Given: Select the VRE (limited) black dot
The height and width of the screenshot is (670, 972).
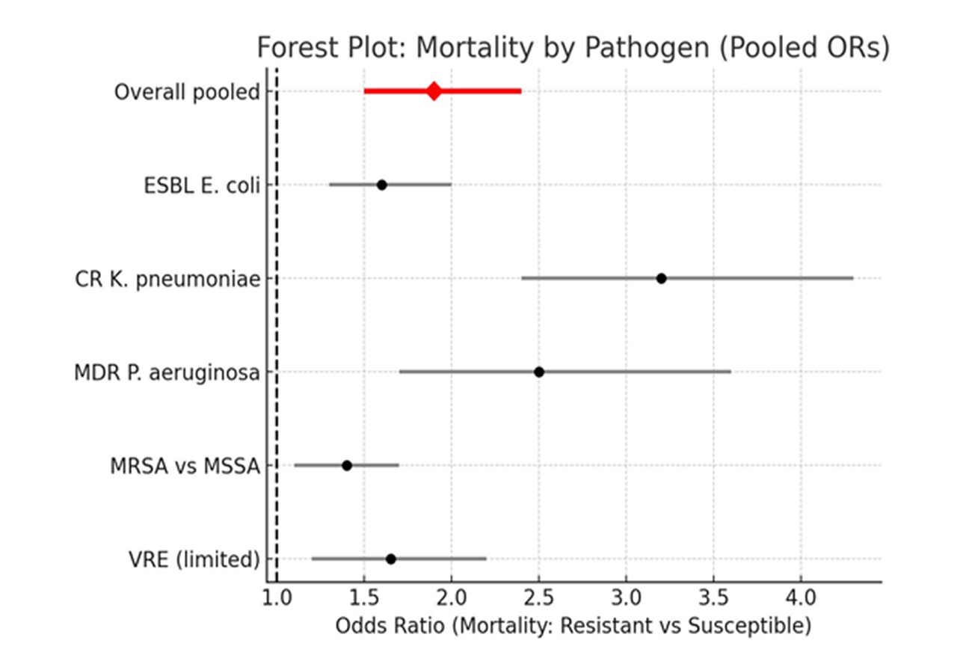Looking at the screenshot, I should (x=390, y=559).
